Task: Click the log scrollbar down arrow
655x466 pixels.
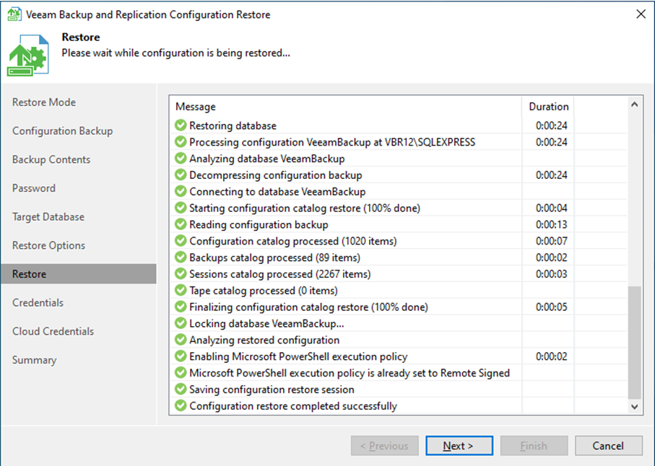Action: click(x=635, y=407)
